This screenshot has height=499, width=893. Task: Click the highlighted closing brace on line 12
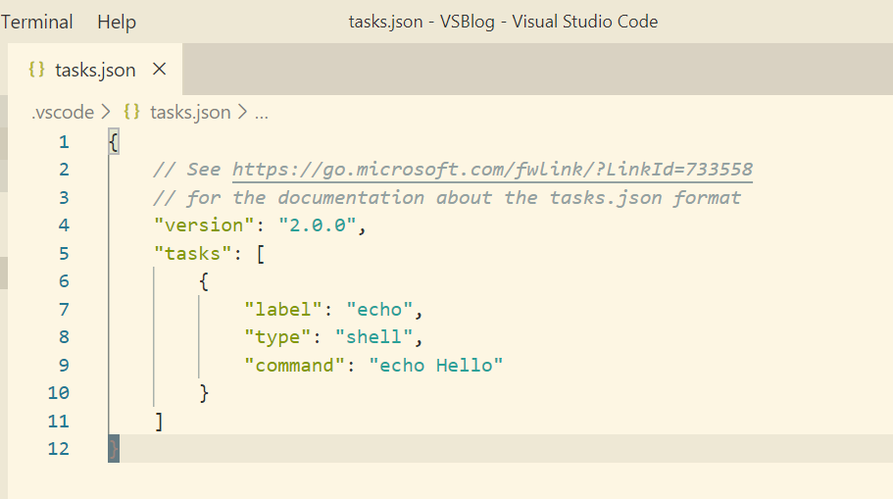[114, 449]
